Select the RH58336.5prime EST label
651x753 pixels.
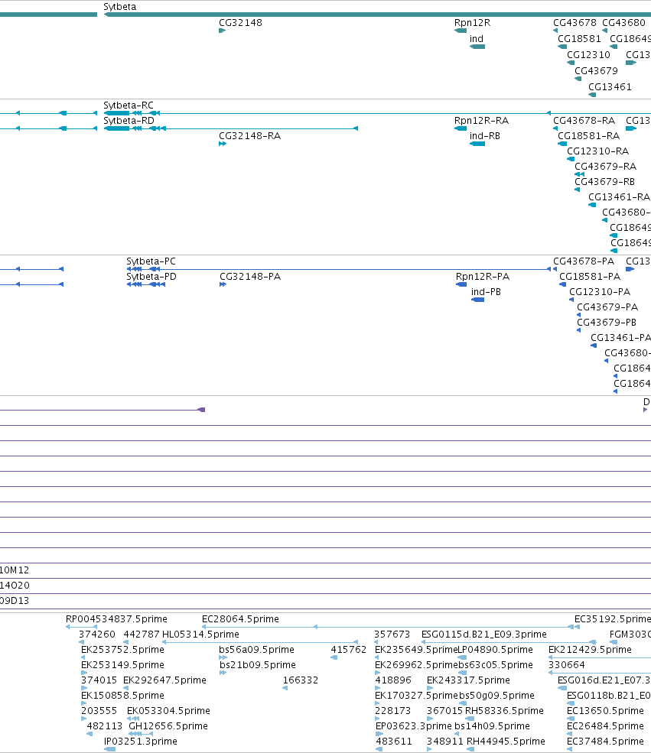point(504,711)
